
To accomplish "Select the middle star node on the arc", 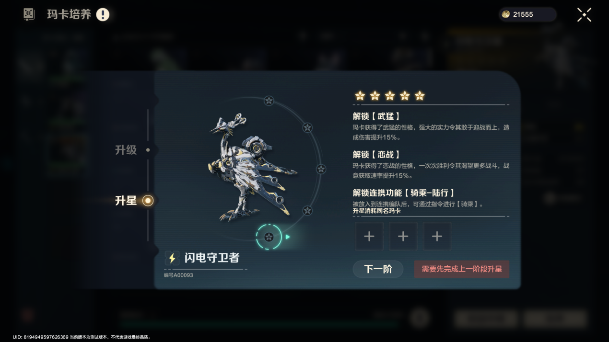I will pos(321,169).
